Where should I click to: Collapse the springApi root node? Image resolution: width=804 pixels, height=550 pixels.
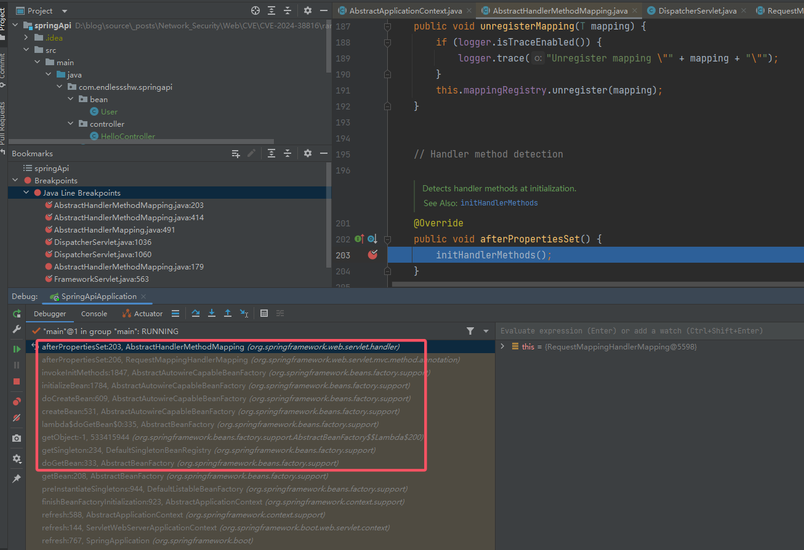pos(16,26)
